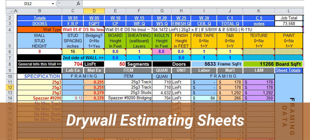Select column B header
310x140 pixels.
[40, 11]
